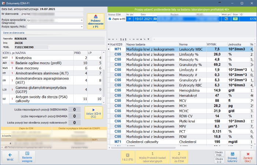Open Badanie wstępne

(27, 157)
